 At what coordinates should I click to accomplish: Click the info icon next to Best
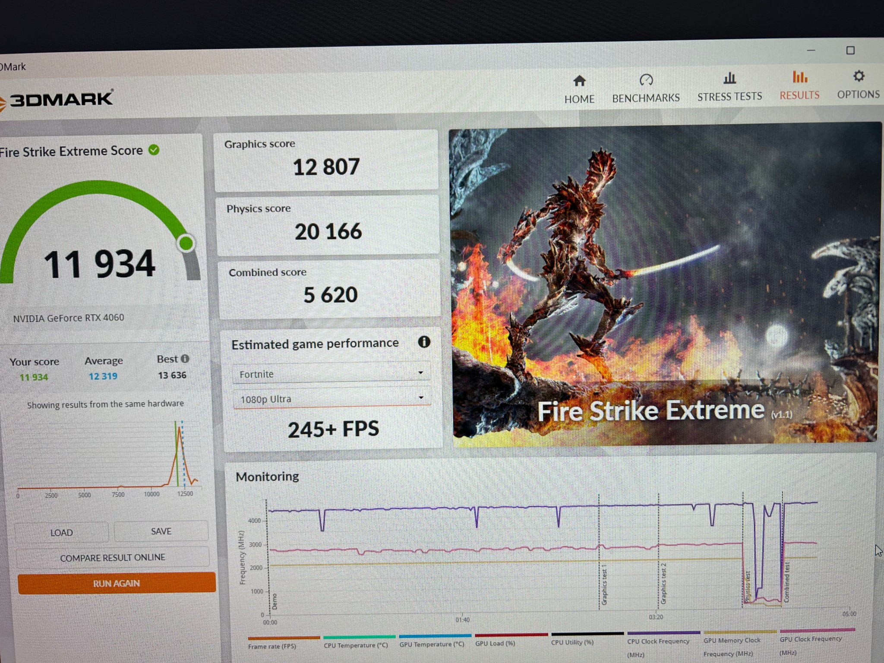click(x=185, y=359)
